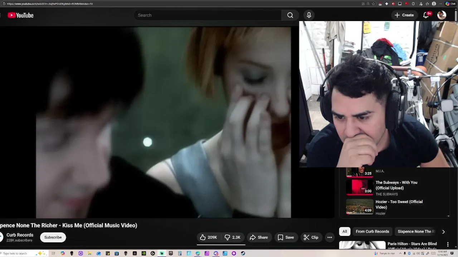
Task: Save the video to a playlist
Action: pyautogui.click(x=286, y=237)
